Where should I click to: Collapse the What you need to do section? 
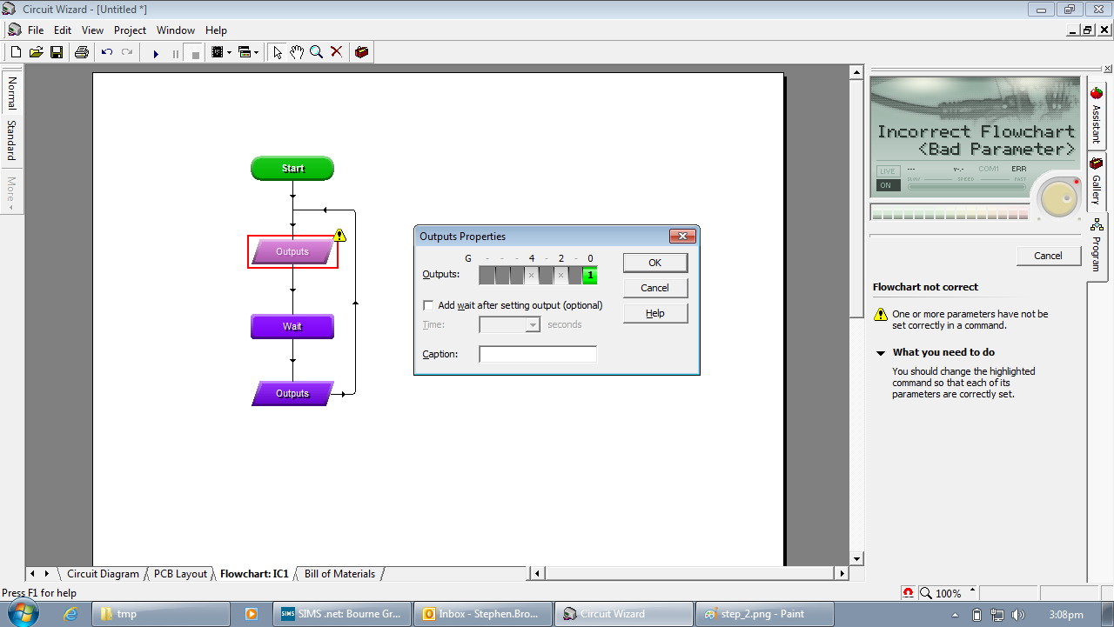coord(880,353)
